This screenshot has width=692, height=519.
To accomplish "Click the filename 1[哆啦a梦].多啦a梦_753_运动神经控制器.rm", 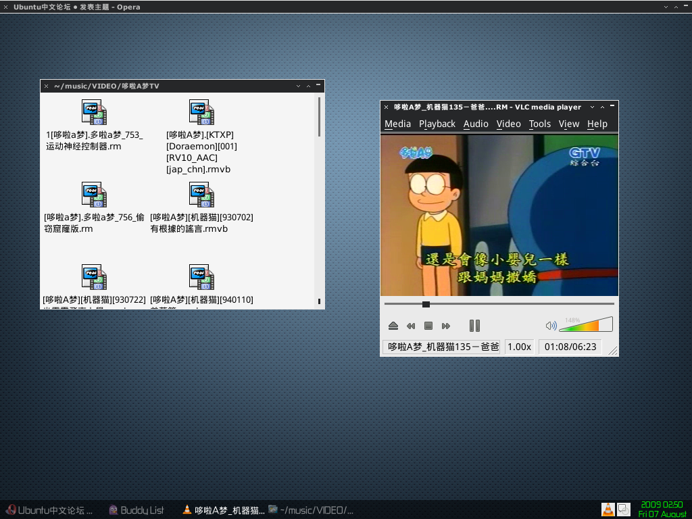I will point(94,141).
